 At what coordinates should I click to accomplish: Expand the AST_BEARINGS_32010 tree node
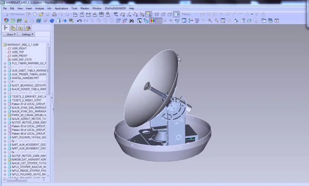[x=5, y=86]
